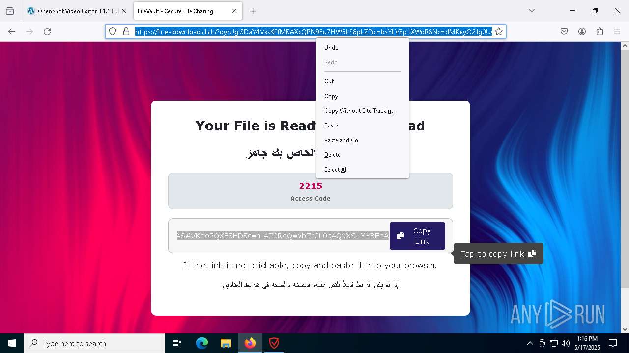Click the Tap to copy link tooltip
The width and height of the screenshot is (629, 353).
click(x=498, y=253)
